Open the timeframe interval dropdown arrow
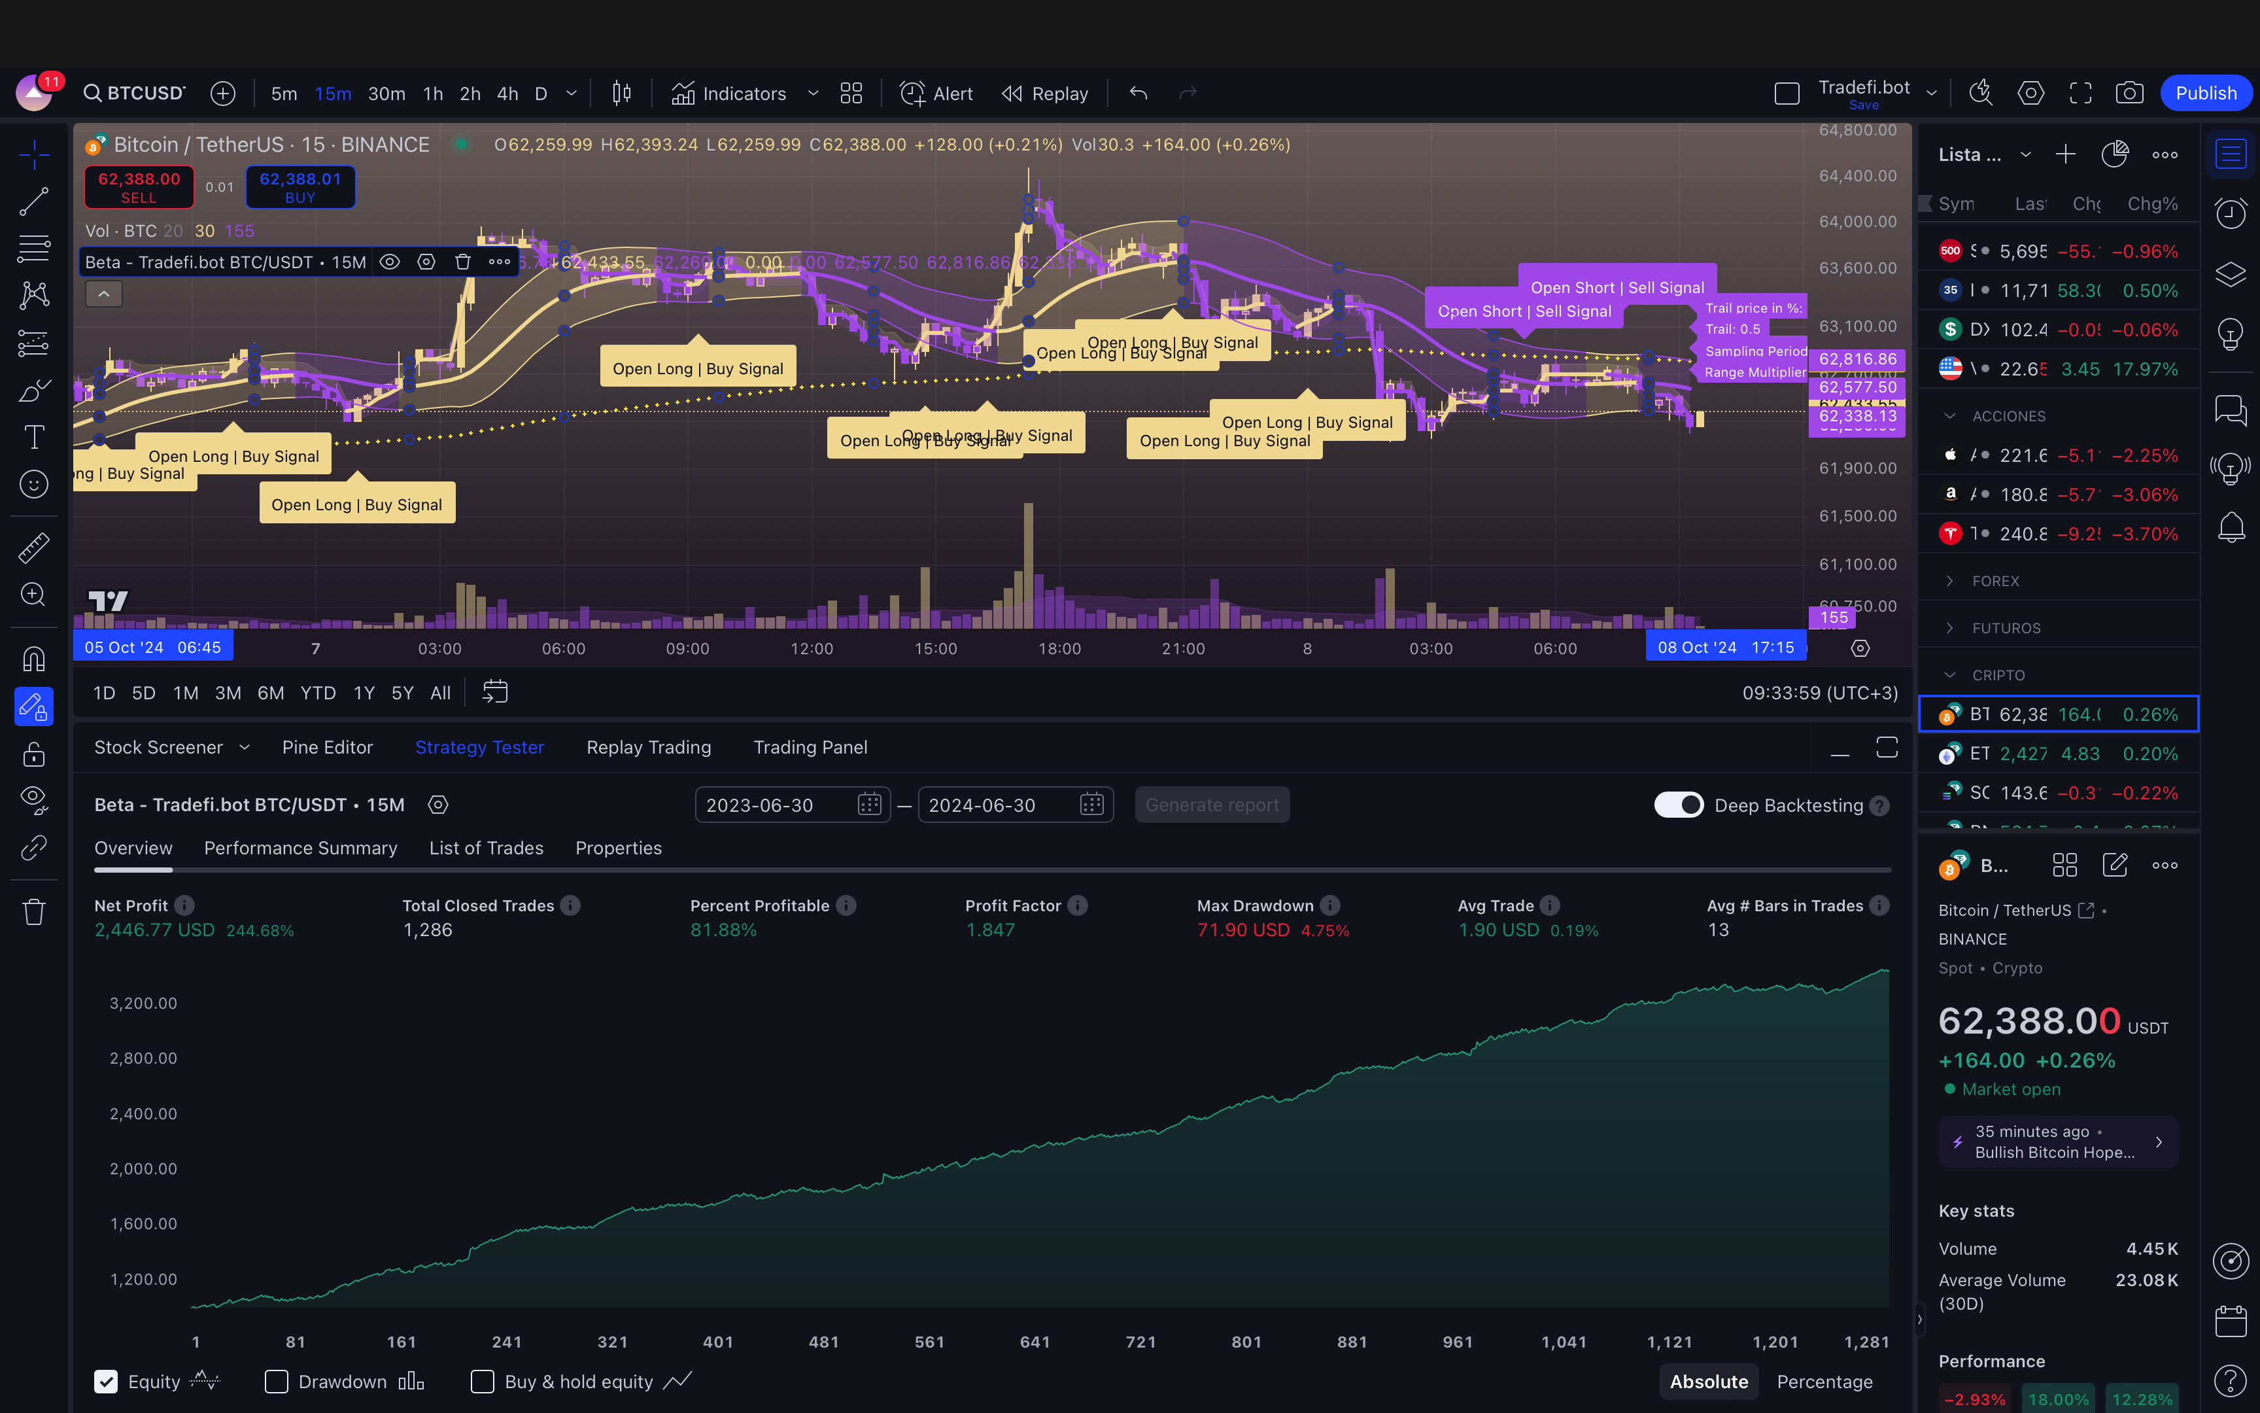Screen dimensions: 2260x1413 tap(572, 94)
